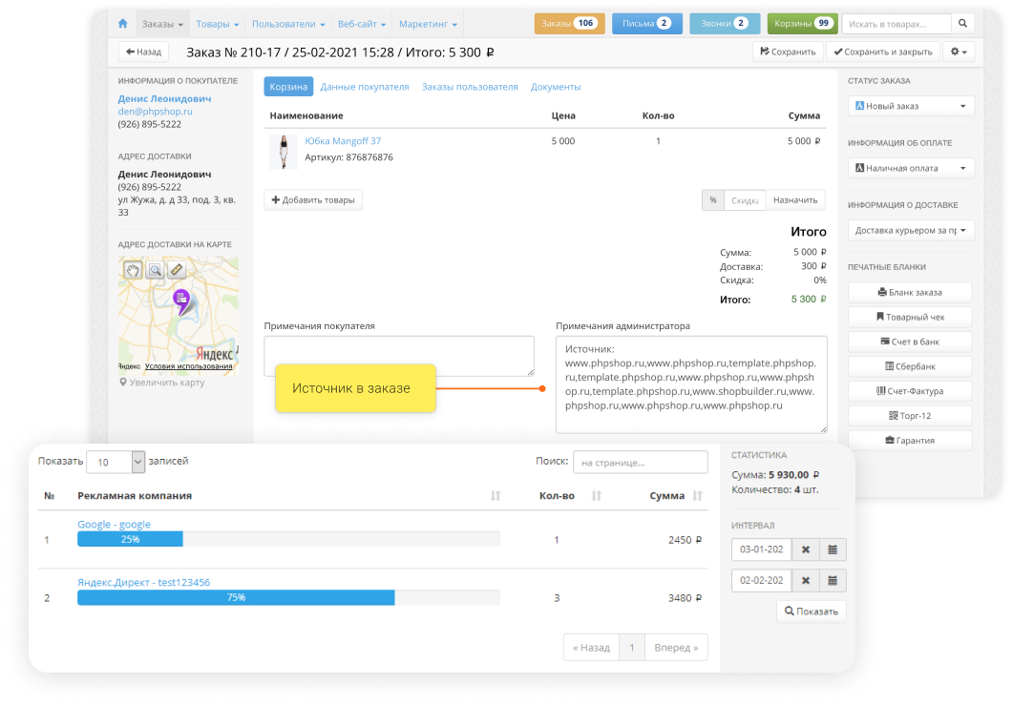Sort by the Рекламная компания column

[495, 495]
